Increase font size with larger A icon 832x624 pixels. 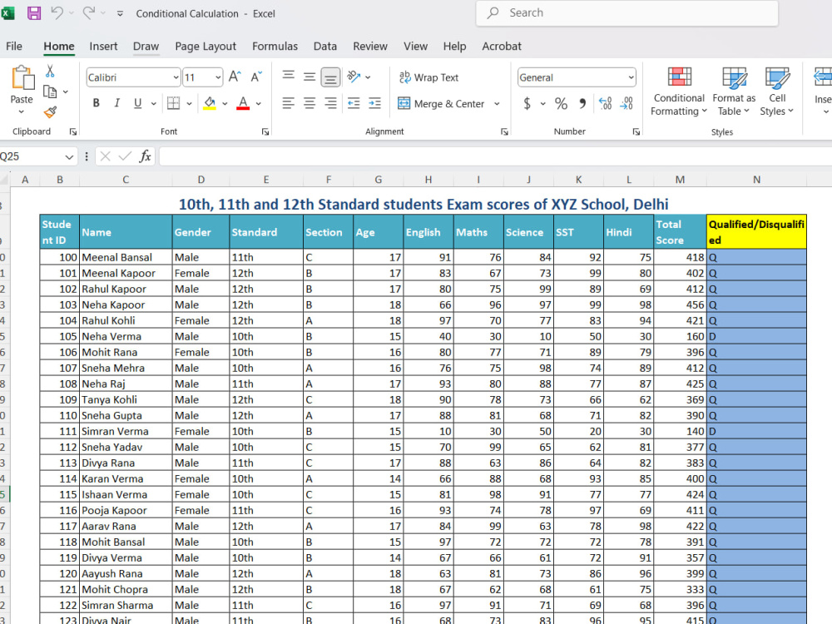tap(235, 77)
